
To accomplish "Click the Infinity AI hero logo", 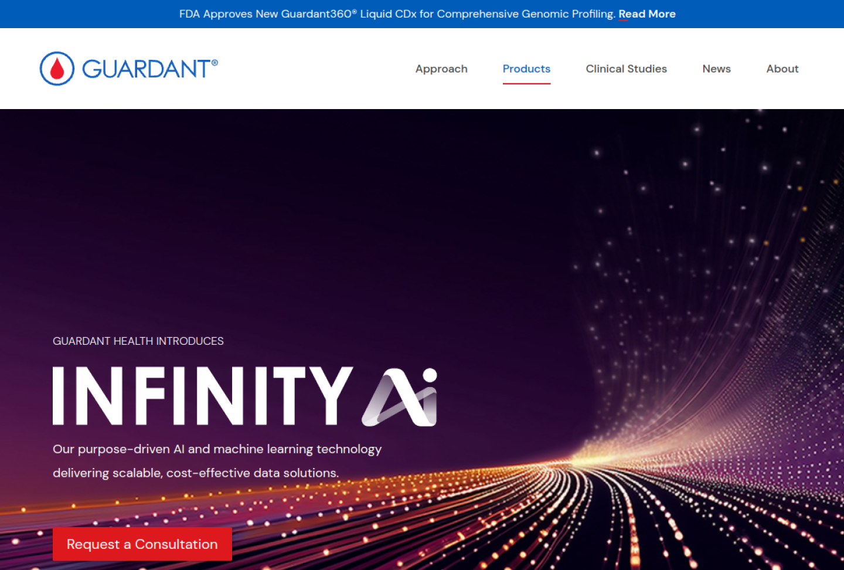I will click(245, 396).
